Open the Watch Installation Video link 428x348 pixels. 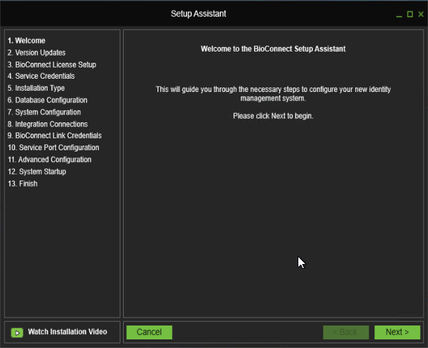tap(67, 331)
